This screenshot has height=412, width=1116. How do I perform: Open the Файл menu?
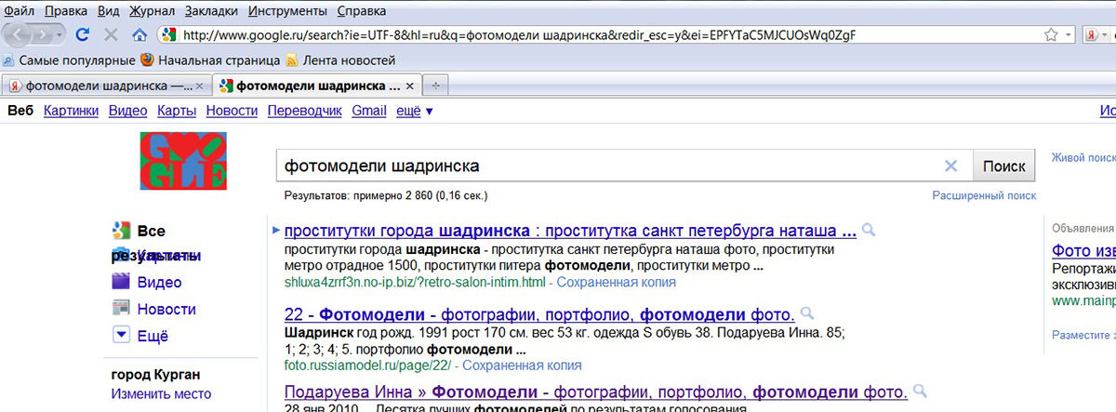[x=20, y=10]
